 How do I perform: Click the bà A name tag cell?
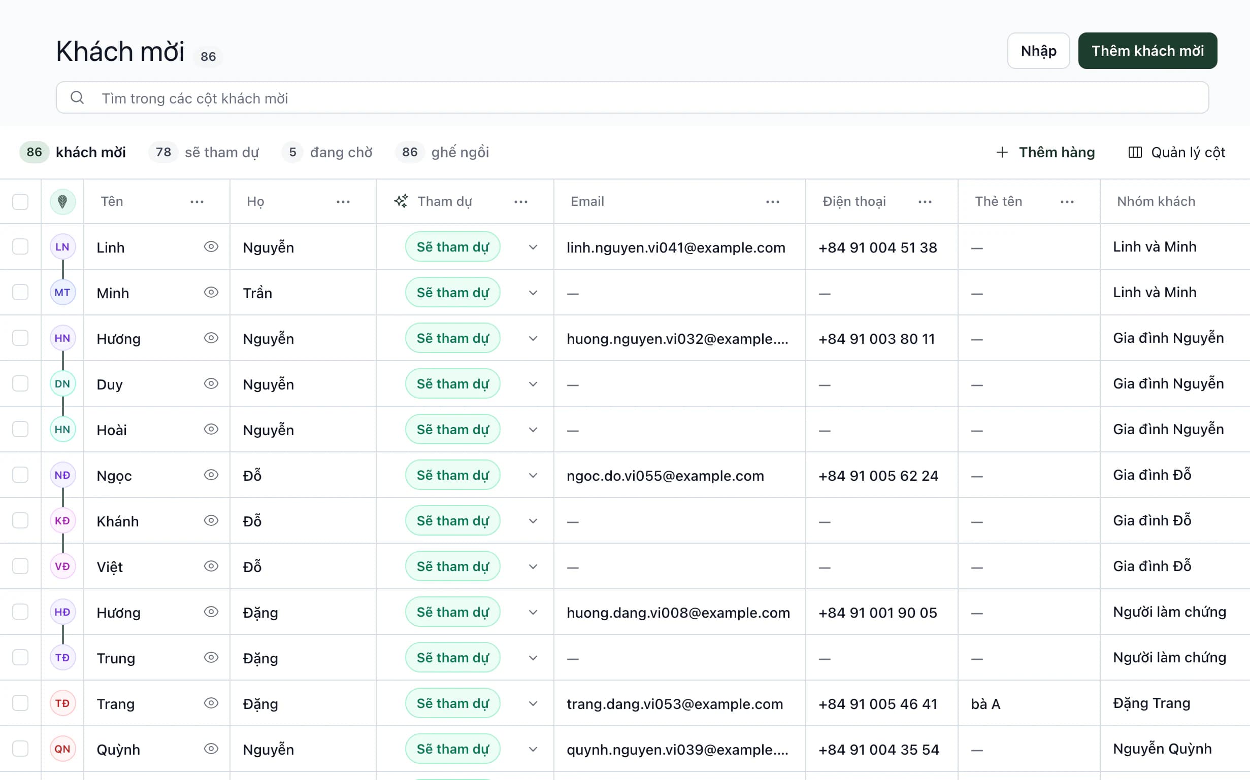1029,703
